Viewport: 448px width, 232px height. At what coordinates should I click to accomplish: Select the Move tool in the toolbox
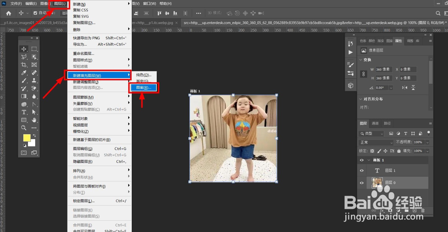24,49
